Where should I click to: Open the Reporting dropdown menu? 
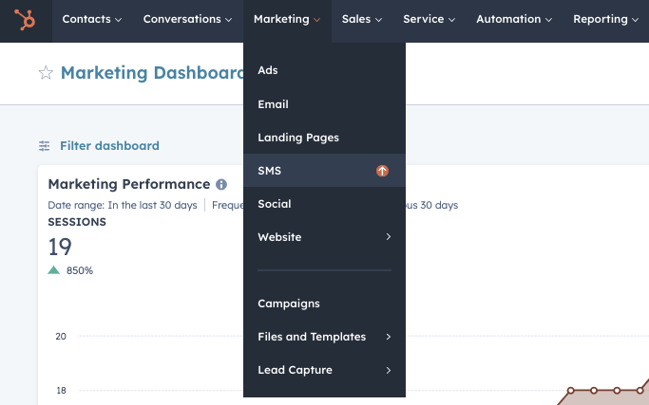606,19
